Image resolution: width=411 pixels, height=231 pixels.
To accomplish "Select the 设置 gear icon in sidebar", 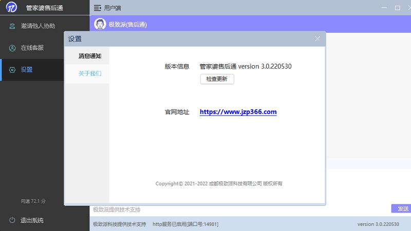I will (12, 70).
